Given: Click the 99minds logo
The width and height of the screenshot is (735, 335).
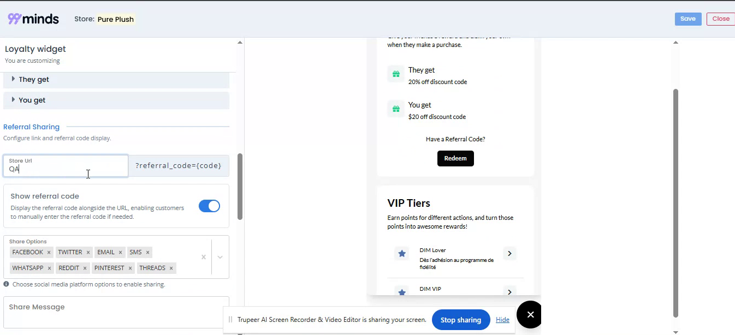Looking at the screenshot, I should click(x=33, y=19).
